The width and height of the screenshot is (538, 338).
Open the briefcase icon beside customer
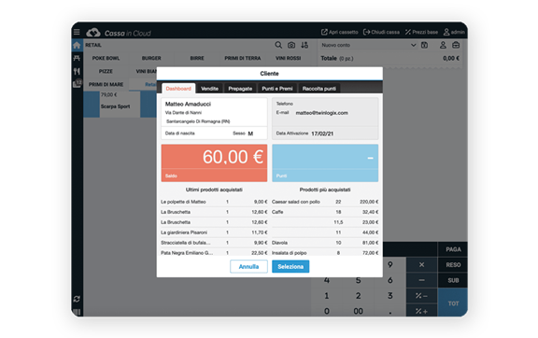coord(456,45)
